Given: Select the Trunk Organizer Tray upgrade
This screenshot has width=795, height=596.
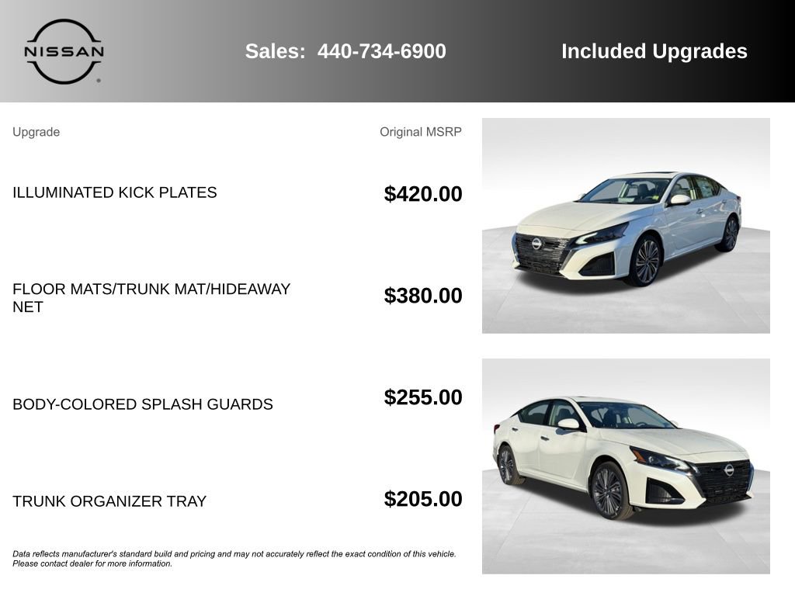Looking at the screenshot, I should (109, 501).
